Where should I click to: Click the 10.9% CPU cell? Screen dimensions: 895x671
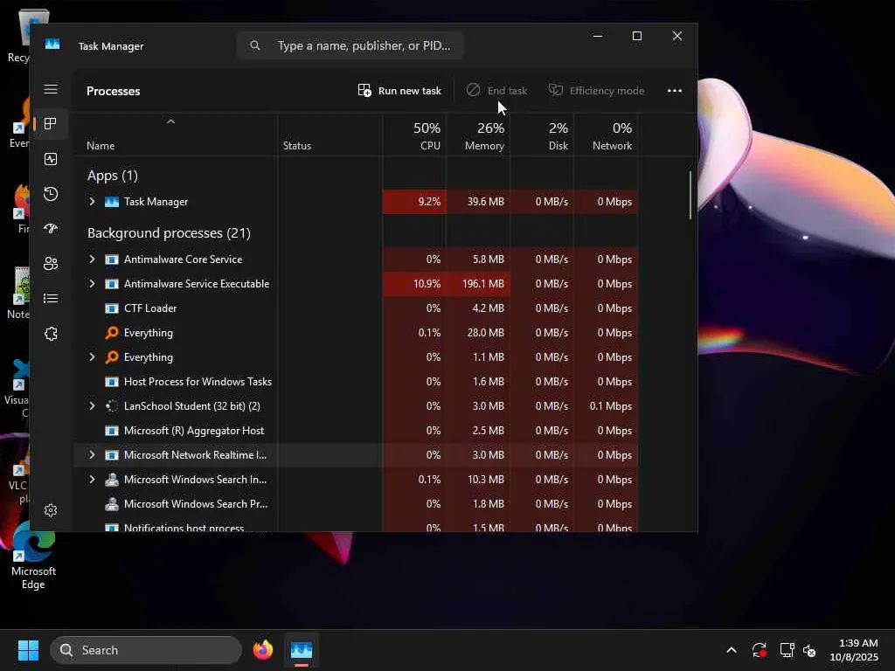coord(414,284)
